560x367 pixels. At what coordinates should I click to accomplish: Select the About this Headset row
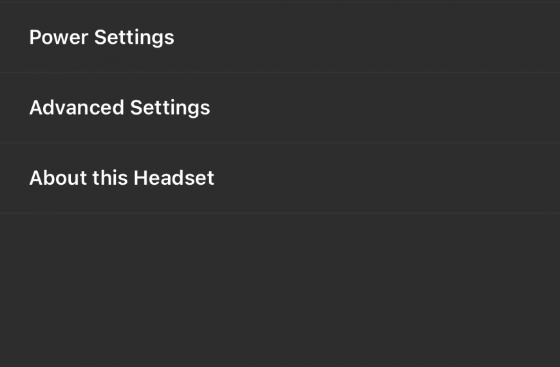coord(280,178)
